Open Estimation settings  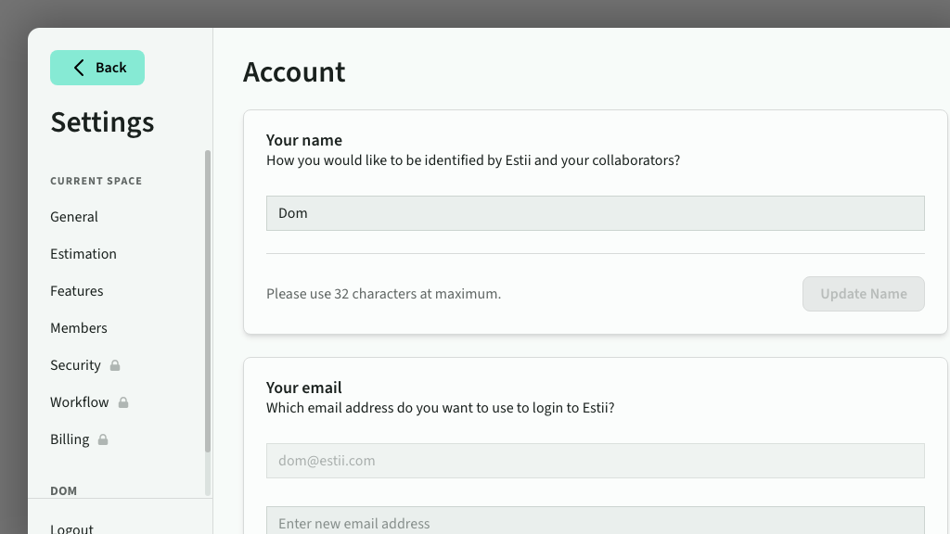(x=83, y=254)
